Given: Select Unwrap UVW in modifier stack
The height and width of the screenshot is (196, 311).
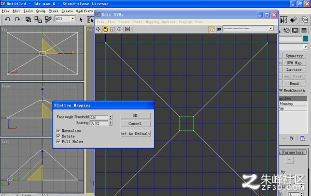Looking at the screenshot, I should (x=293, y=99).
